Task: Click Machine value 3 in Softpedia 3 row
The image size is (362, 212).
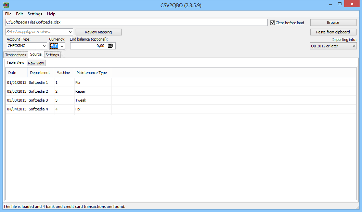Action: [x=64, y=100]
